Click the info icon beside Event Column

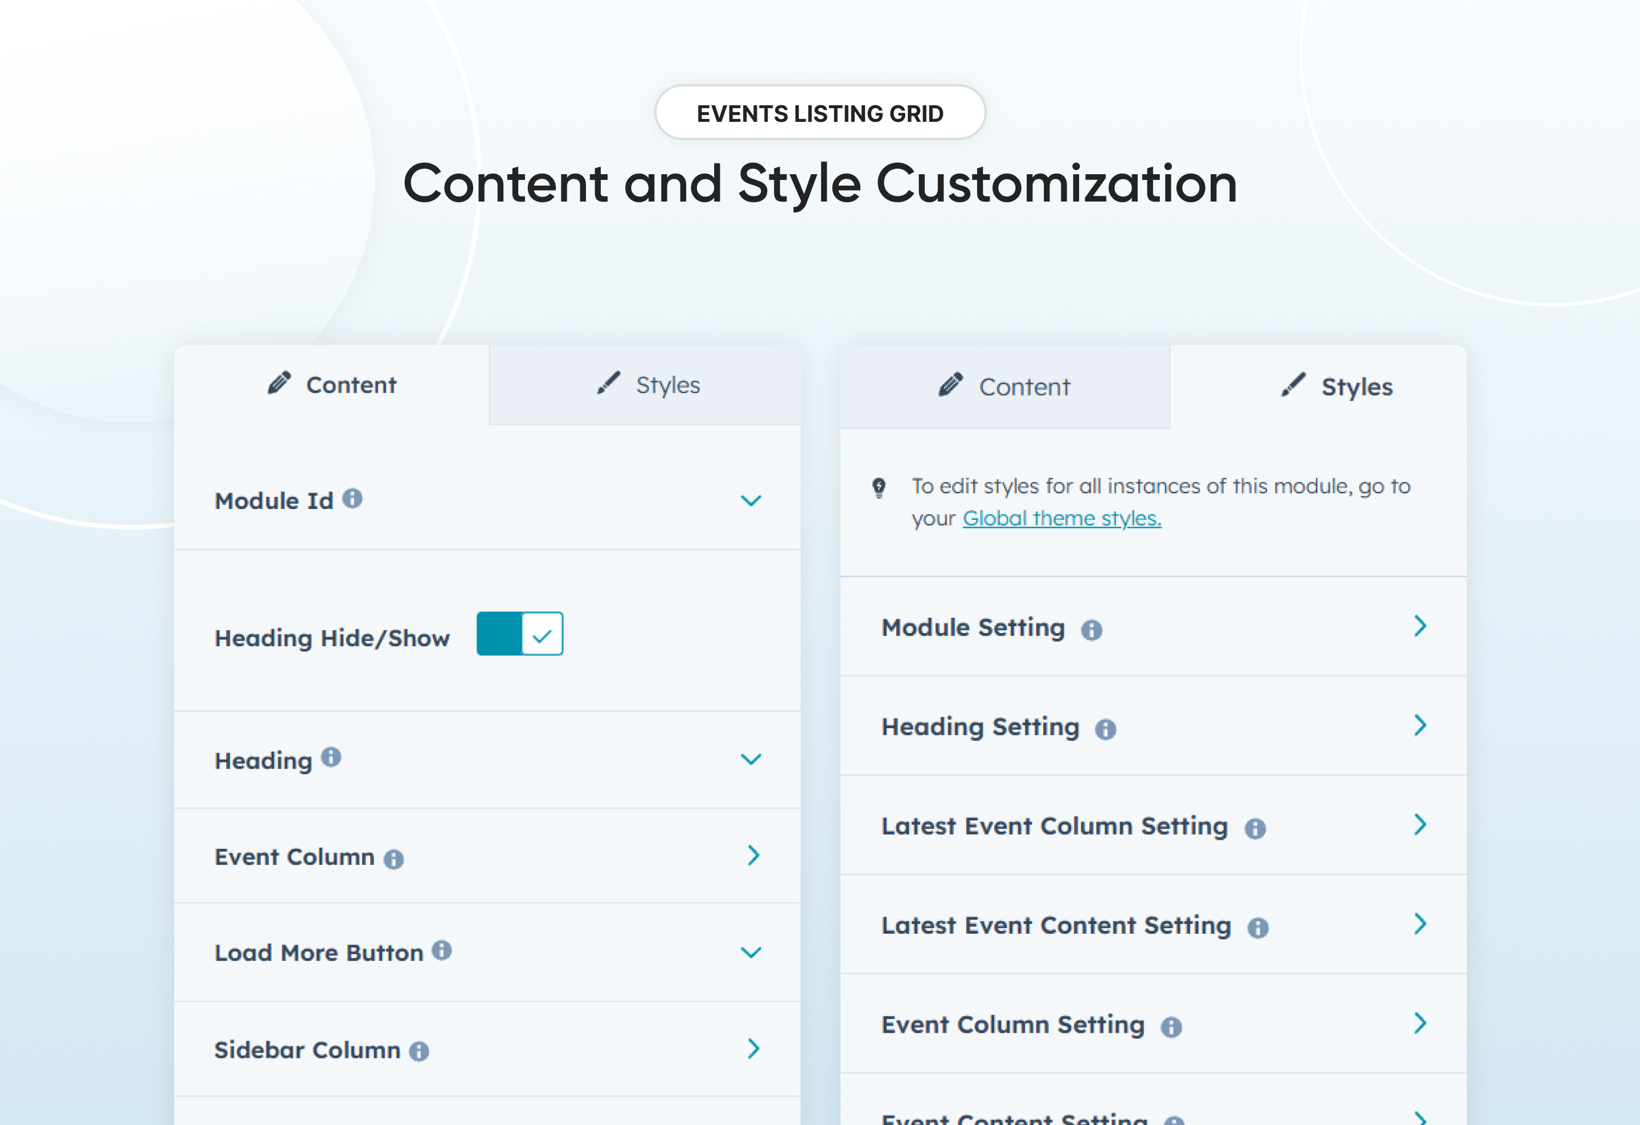(x=393, y=859)
